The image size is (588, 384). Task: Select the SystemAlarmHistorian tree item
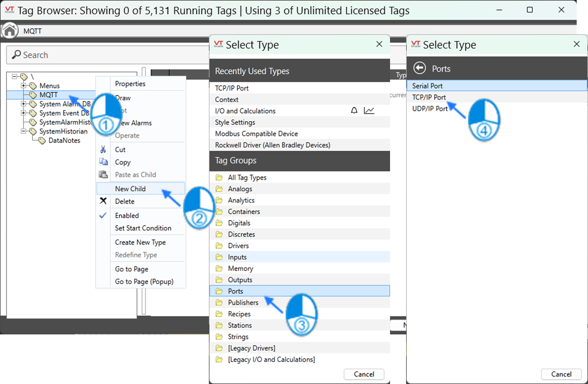pyautogui.click(x=65, y=122)
